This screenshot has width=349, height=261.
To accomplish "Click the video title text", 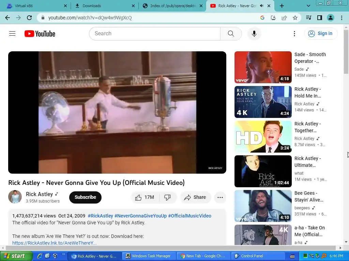I will tap(96, 182).
